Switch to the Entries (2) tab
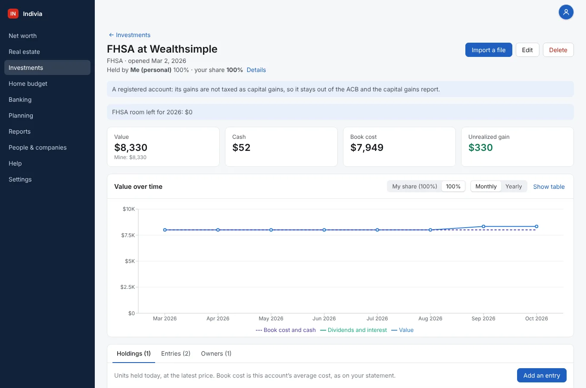The width and height of the screenshot is (586, 388). [176, 354]
